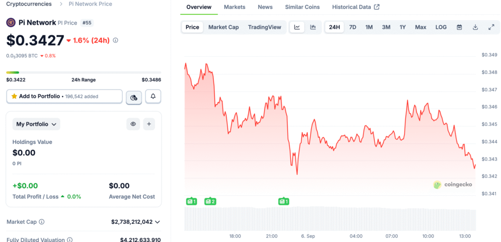This screenshot has height=242, width=501.
Task: Click the Add to Portfolio button
Action: (64, 96)
